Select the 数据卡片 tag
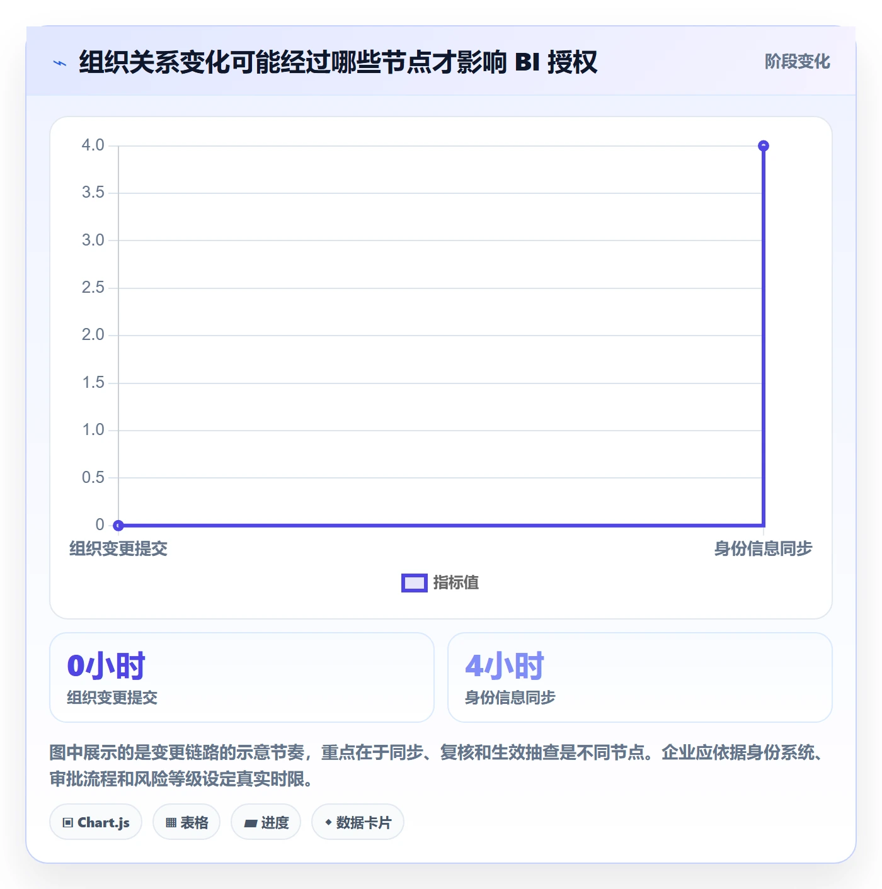 click(358, 822)
